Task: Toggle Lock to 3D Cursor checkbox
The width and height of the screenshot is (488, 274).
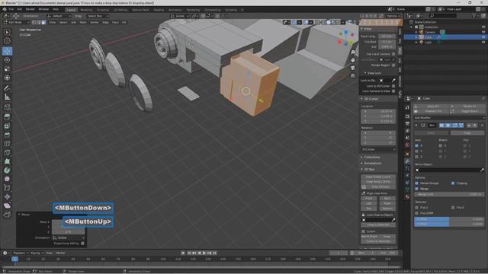Action: pos(393,86)
